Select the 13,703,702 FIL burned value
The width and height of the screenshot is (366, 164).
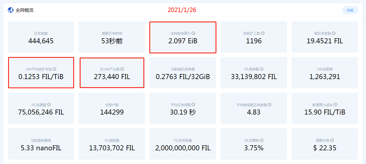tap(112, 148)
